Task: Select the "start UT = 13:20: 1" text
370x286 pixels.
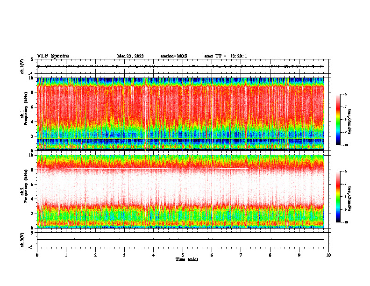Action: click(226, 56)
